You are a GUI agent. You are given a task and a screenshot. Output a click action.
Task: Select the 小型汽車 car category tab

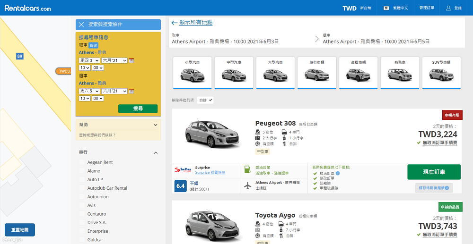point(193,73)
